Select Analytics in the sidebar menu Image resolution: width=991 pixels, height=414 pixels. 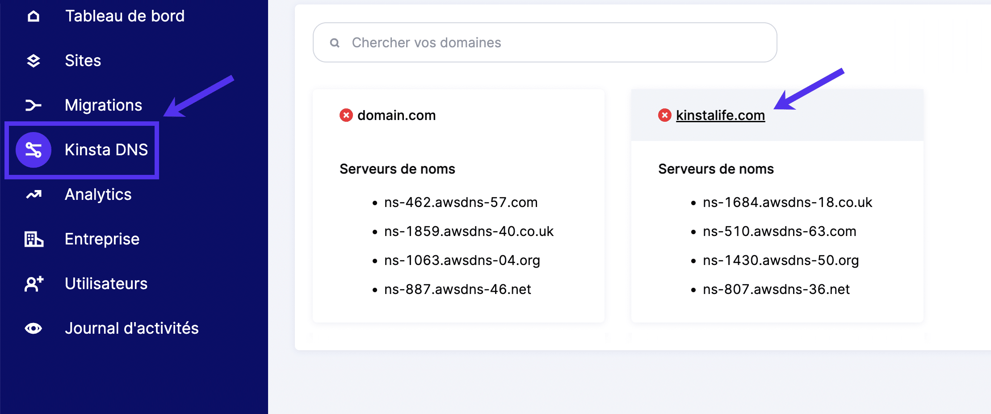tap(98, 195)
